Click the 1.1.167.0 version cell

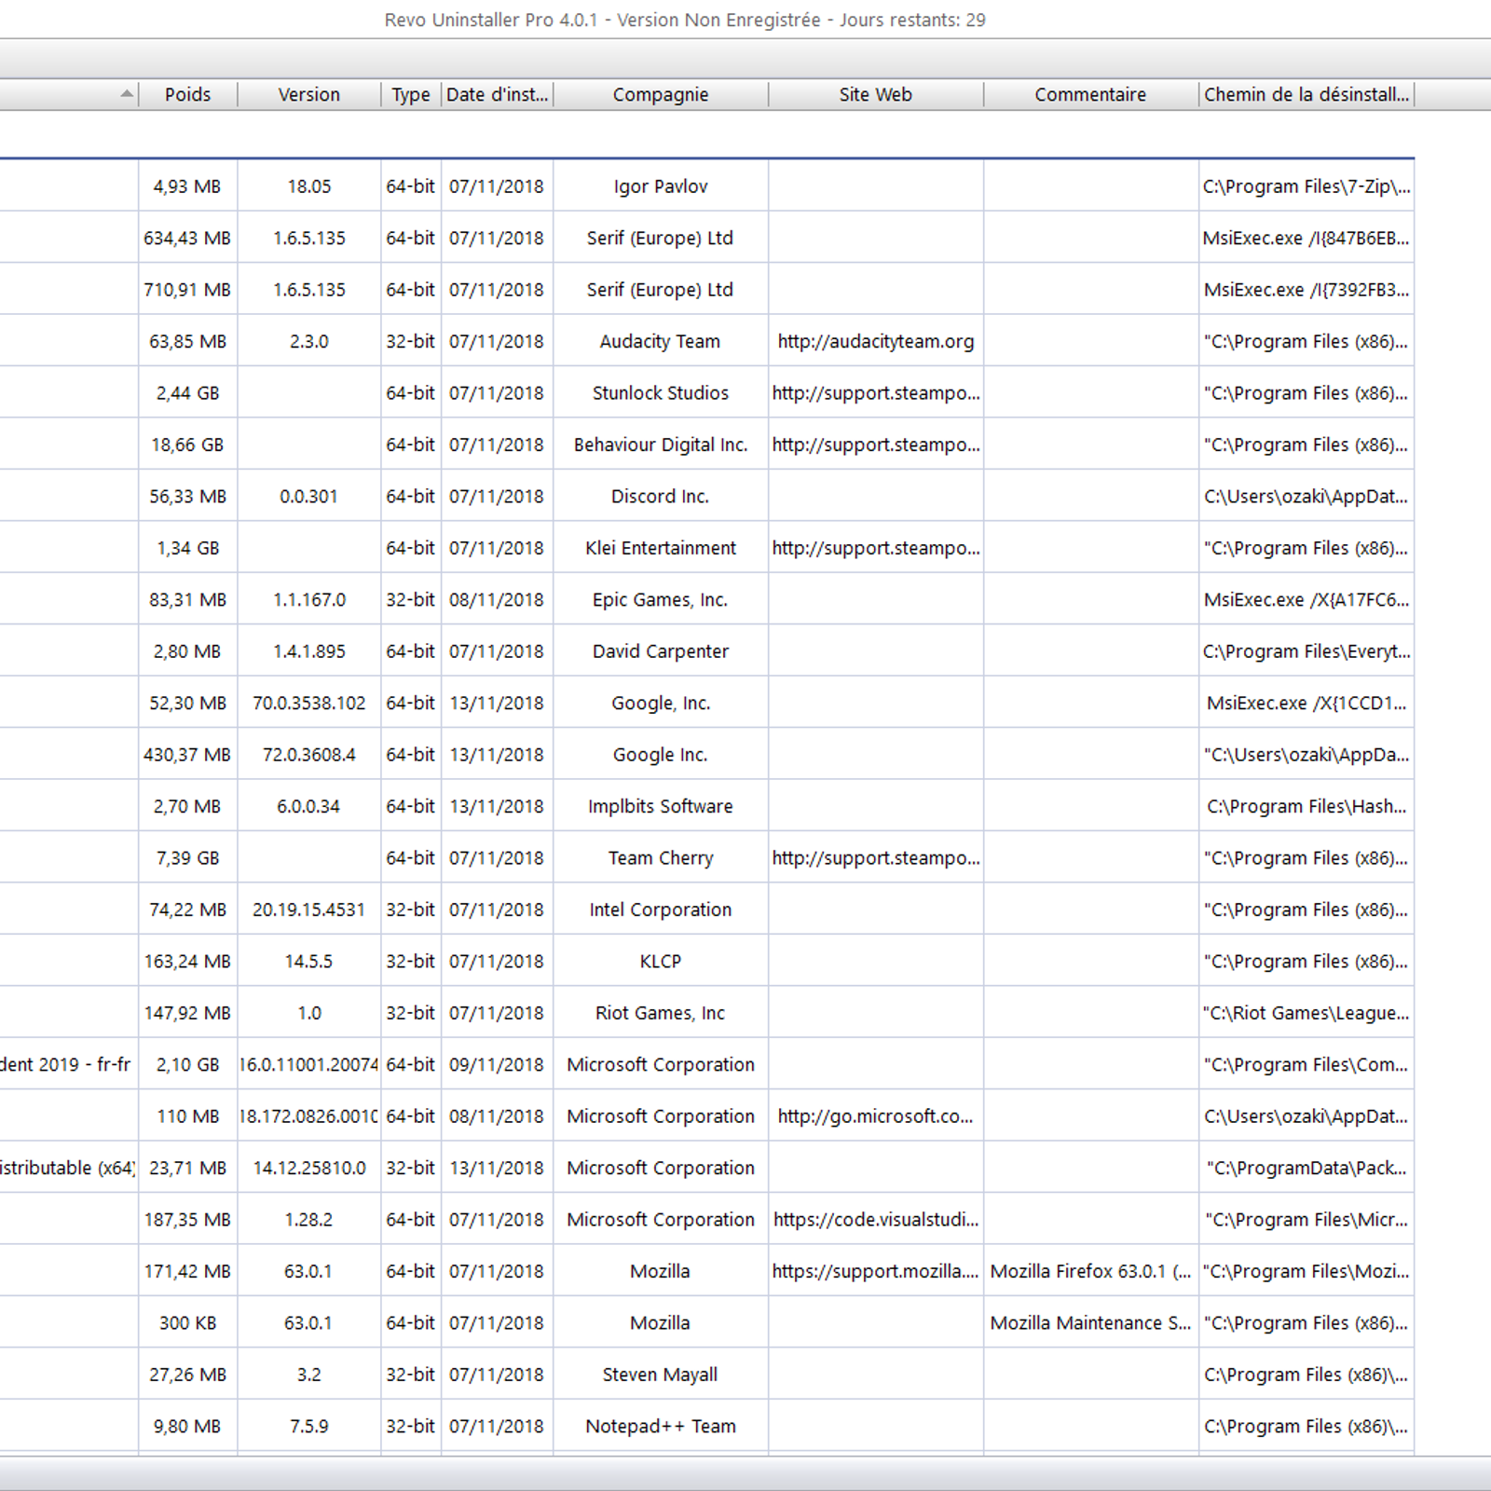[x=309, y=600]
